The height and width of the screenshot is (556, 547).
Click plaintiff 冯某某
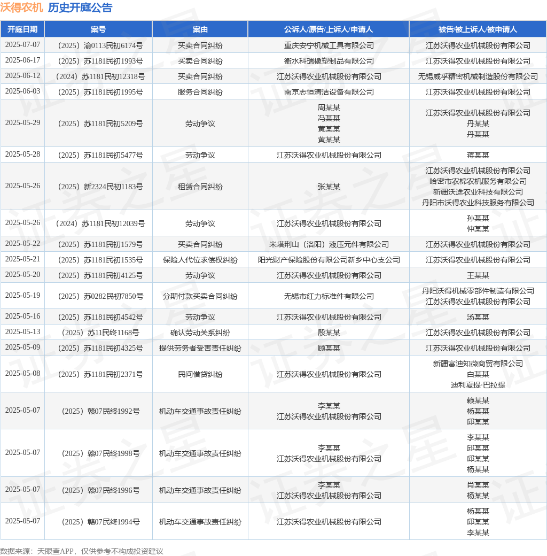[x=329, y=118]
